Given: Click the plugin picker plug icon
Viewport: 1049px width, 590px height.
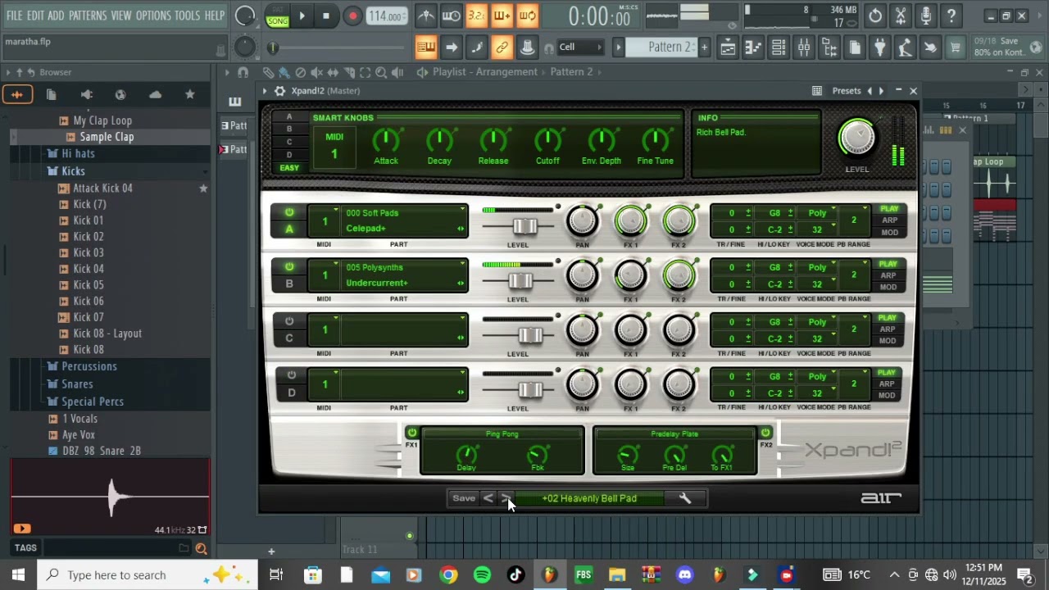Looking at the screenshot, I should [879, 48].
